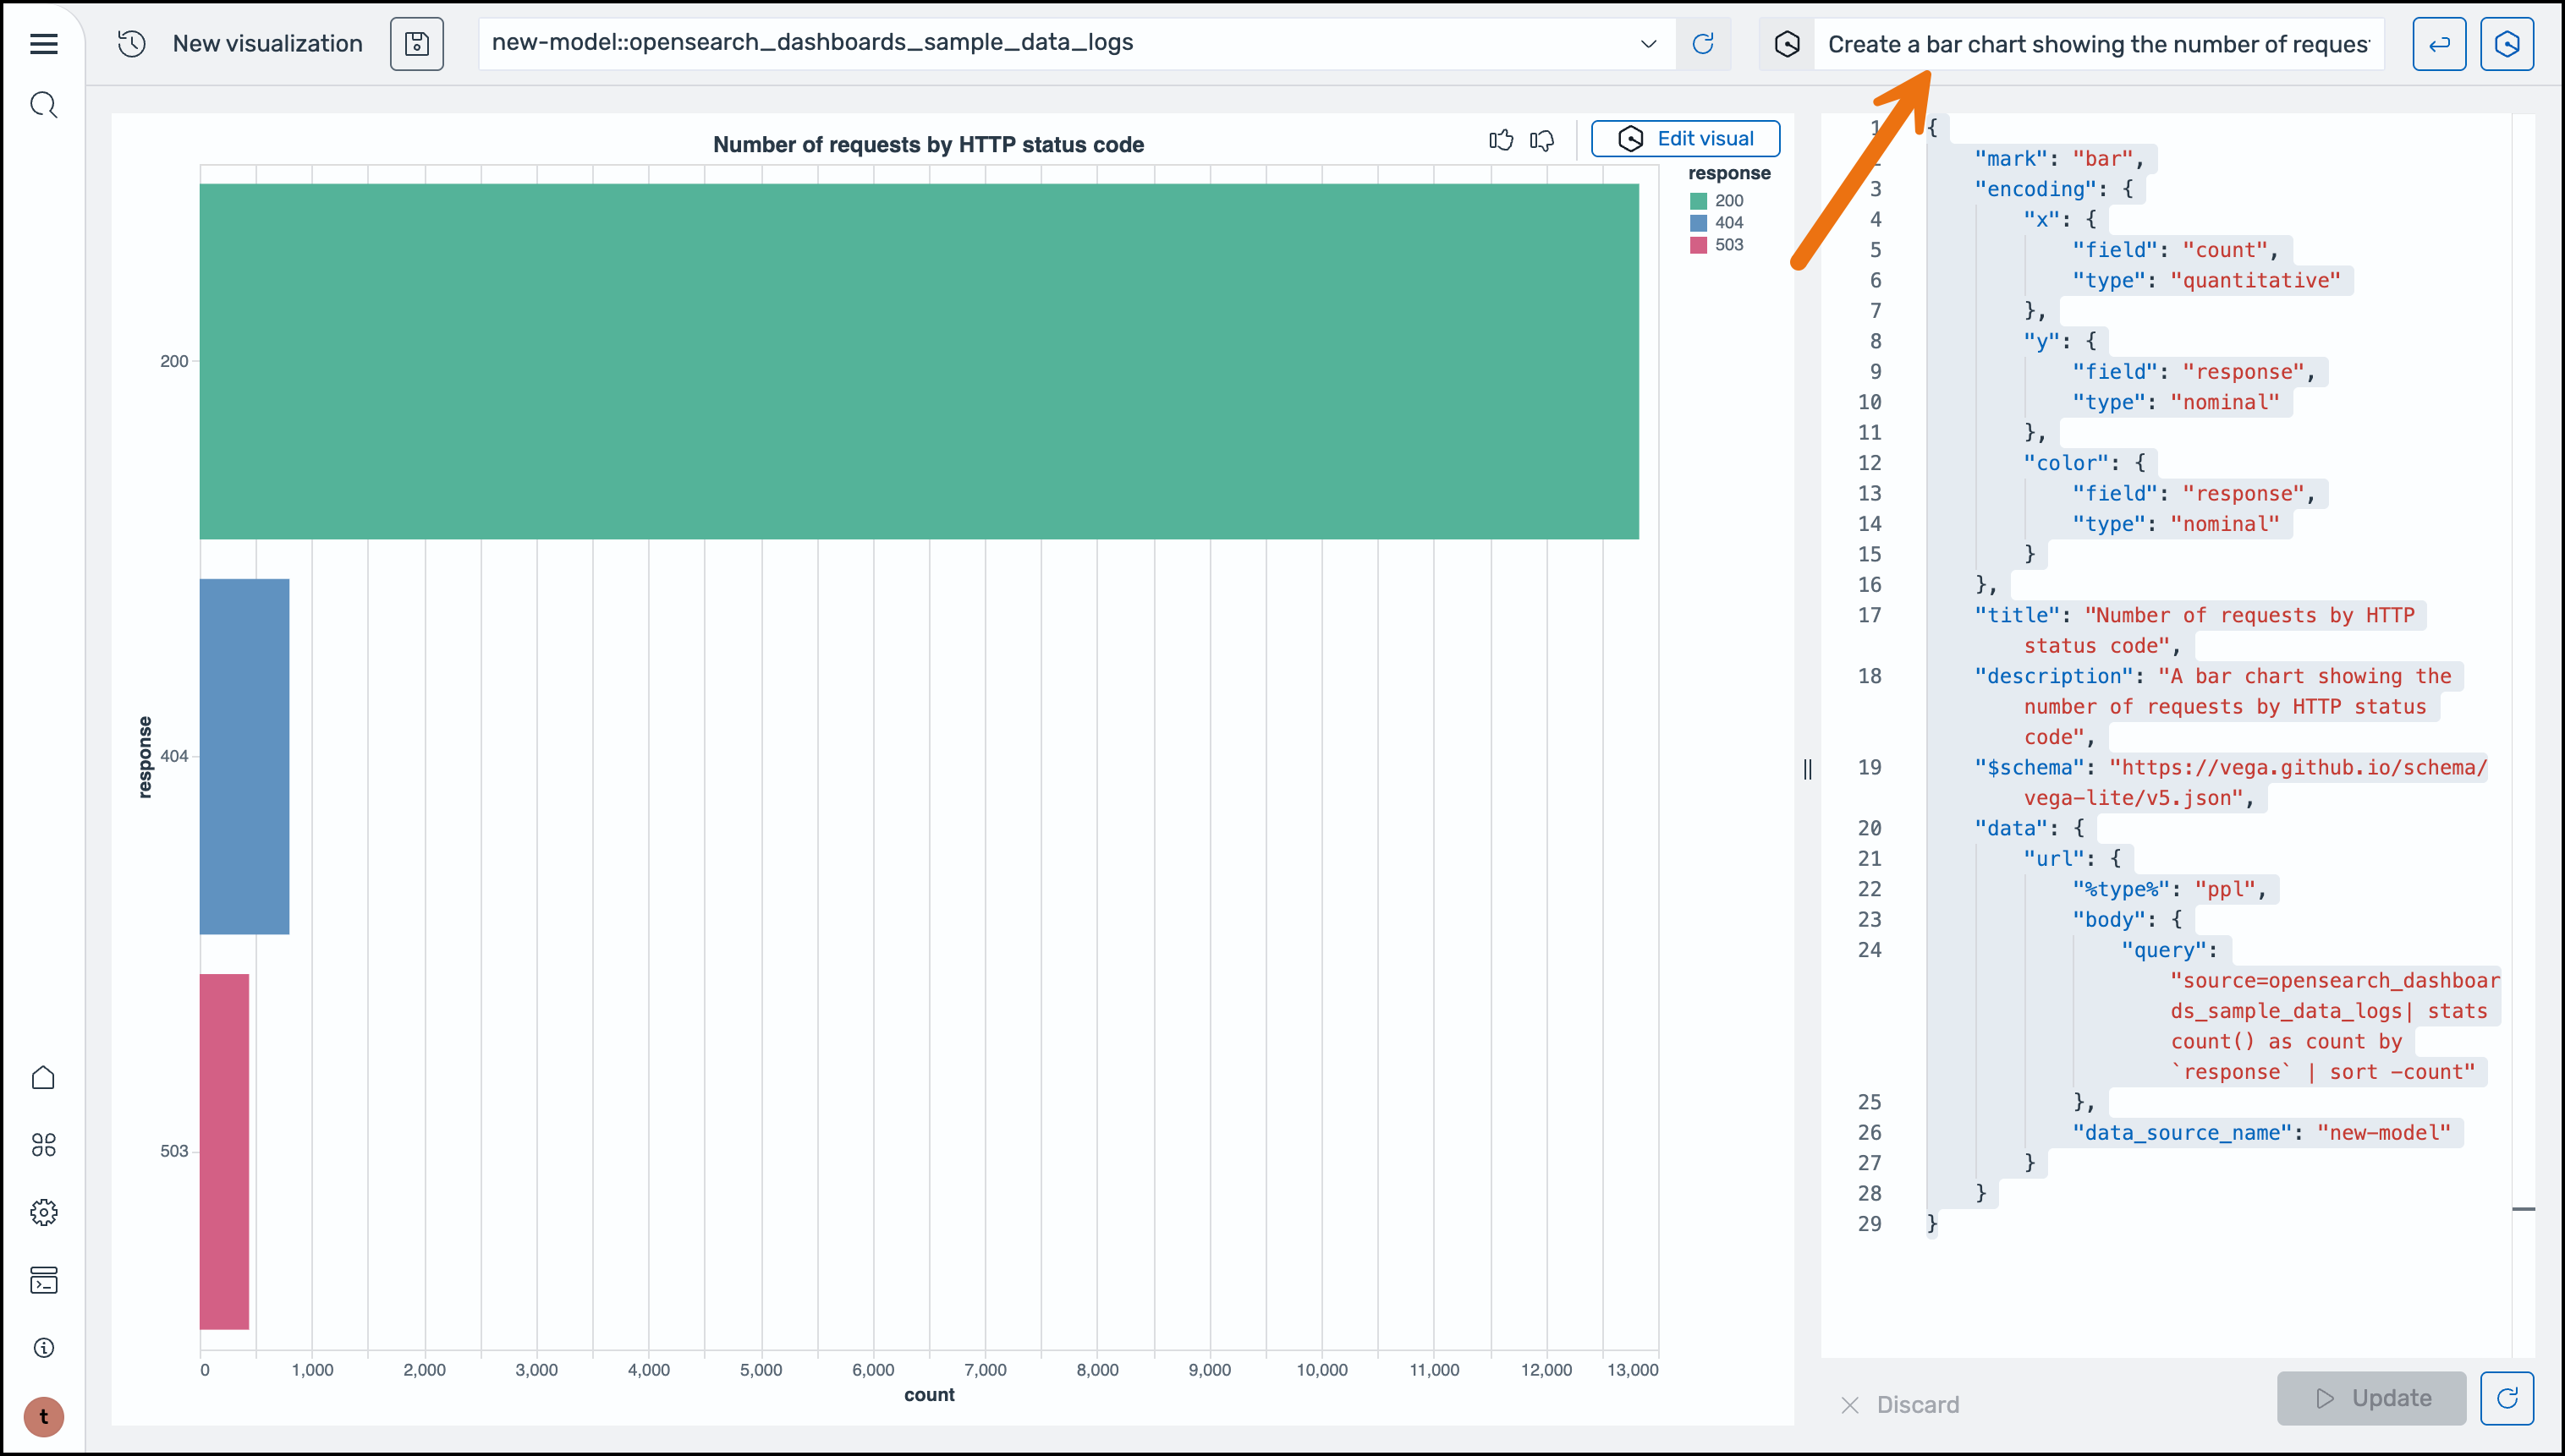Click the info help icon in sidebar
Viewport: 2565px width, 1456px height.
click(x=43, y=1348)
